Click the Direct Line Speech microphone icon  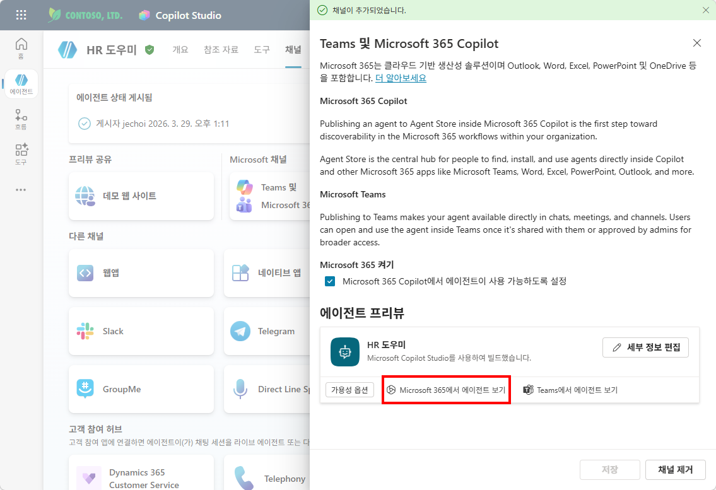click(240, 389)
